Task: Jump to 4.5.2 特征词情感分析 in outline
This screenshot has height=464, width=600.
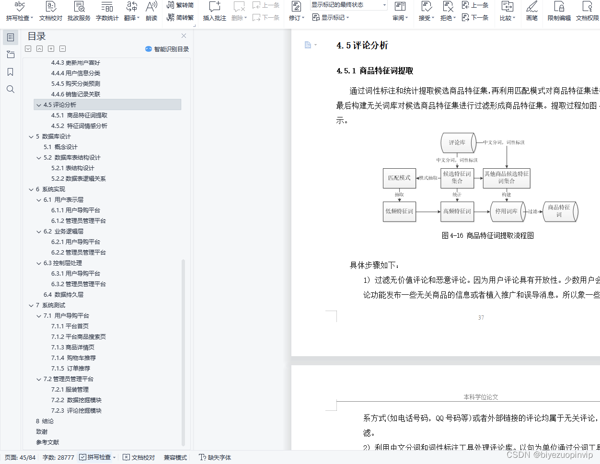Action: pyautogui.click(x=80, y=126)
